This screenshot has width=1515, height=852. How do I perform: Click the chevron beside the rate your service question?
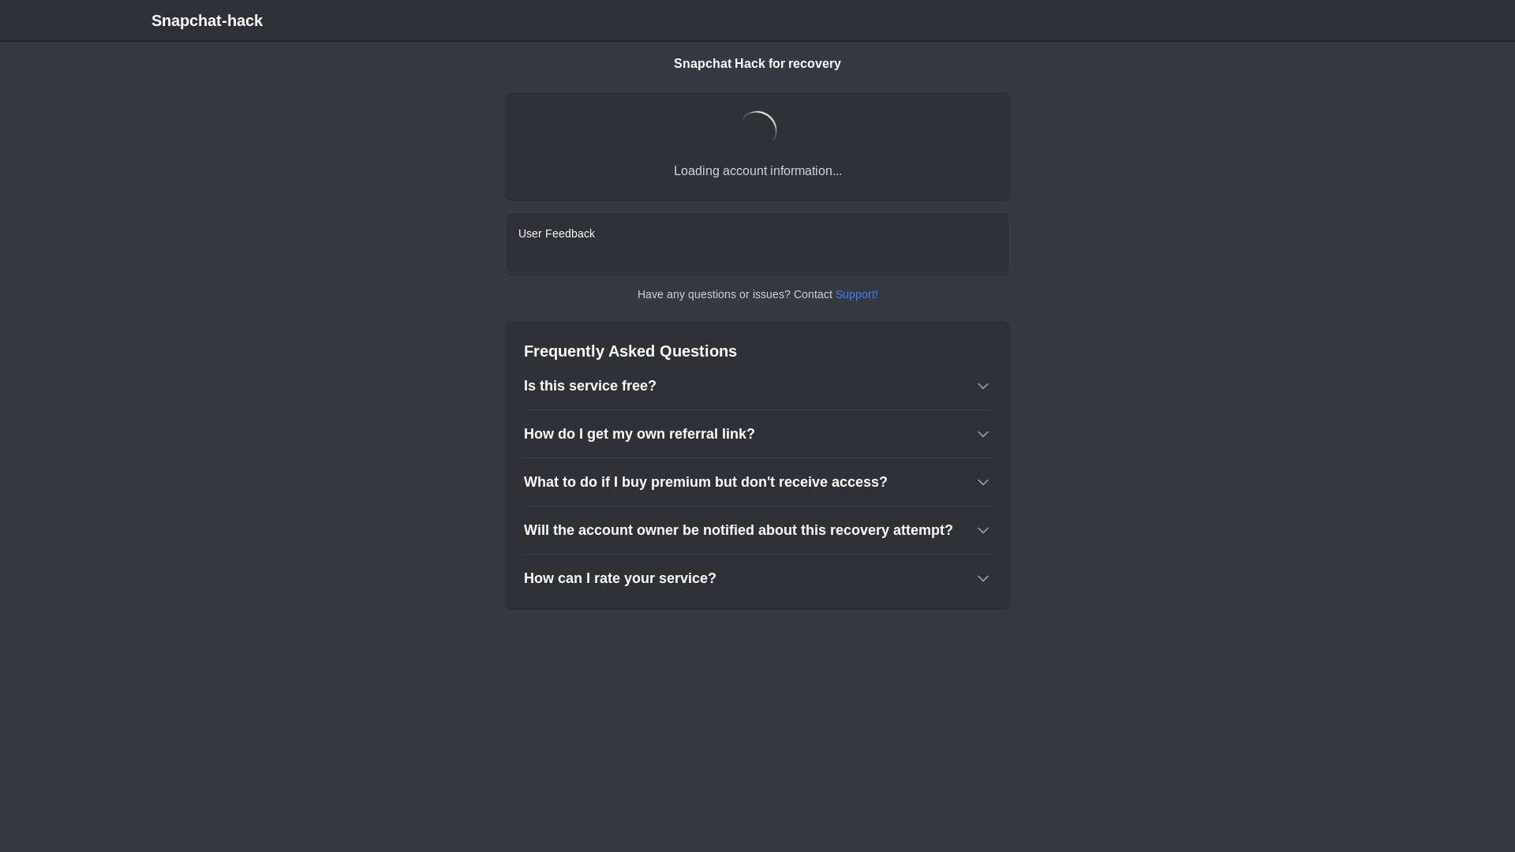(x=982, y=578)
